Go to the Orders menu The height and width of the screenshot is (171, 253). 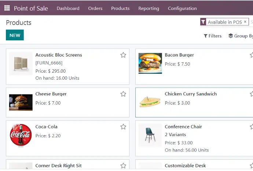coord(95,8)
